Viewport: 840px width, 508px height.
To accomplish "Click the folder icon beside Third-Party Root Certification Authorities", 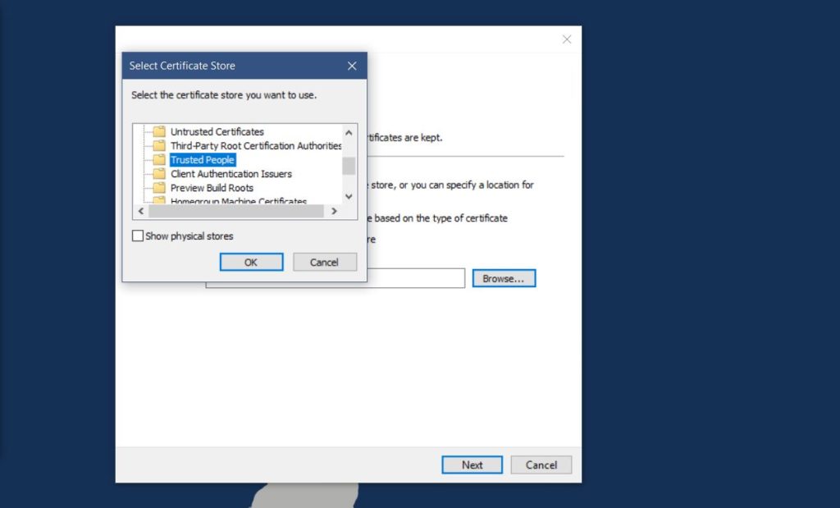I will point(160,145).
